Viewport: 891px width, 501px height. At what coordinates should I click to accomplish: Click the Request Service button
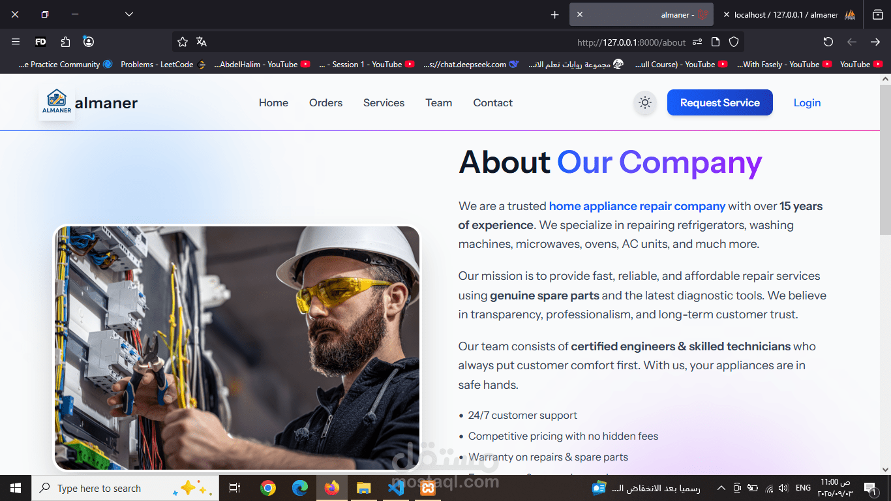point(719,102)
